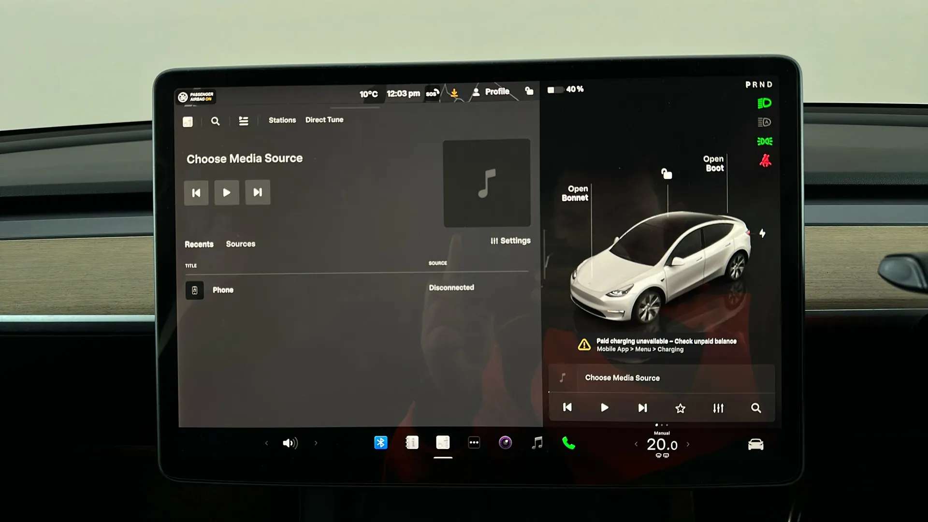Search from the mini player magnifier

[x=756, y=408]
